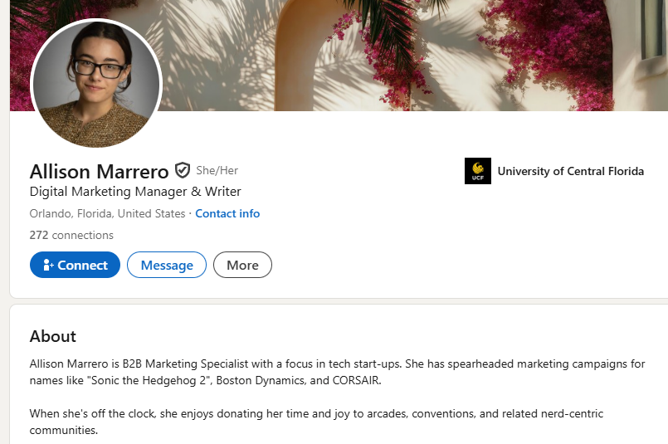This screenshot has width=668, height=444.
Task: Click the Orlando, Florida location text
Action: pos(107,213)
